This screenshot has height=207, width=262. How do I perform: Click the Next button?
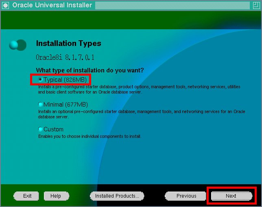(x=231, y=196)
